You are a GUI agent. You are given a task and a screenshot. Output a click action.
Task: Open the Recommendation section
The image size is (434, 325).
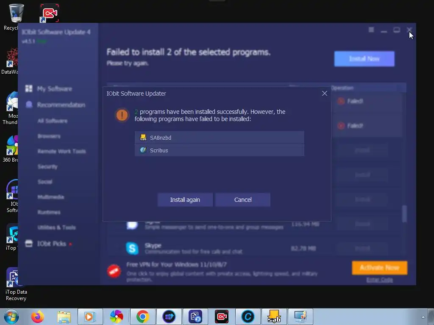[61, 105]
